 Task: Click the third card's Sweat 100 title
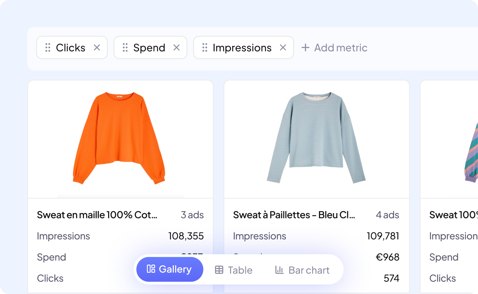point(454,215)
